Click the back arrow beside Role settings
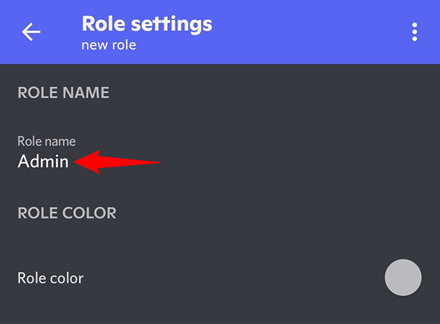 coord(31,32)
